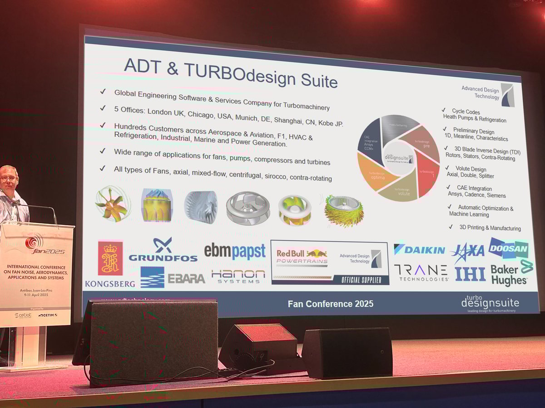545x408 pixels.
Task: Click '3D Blade Inverse Design (TDI)' text
Action: click(x=487, y=150)
